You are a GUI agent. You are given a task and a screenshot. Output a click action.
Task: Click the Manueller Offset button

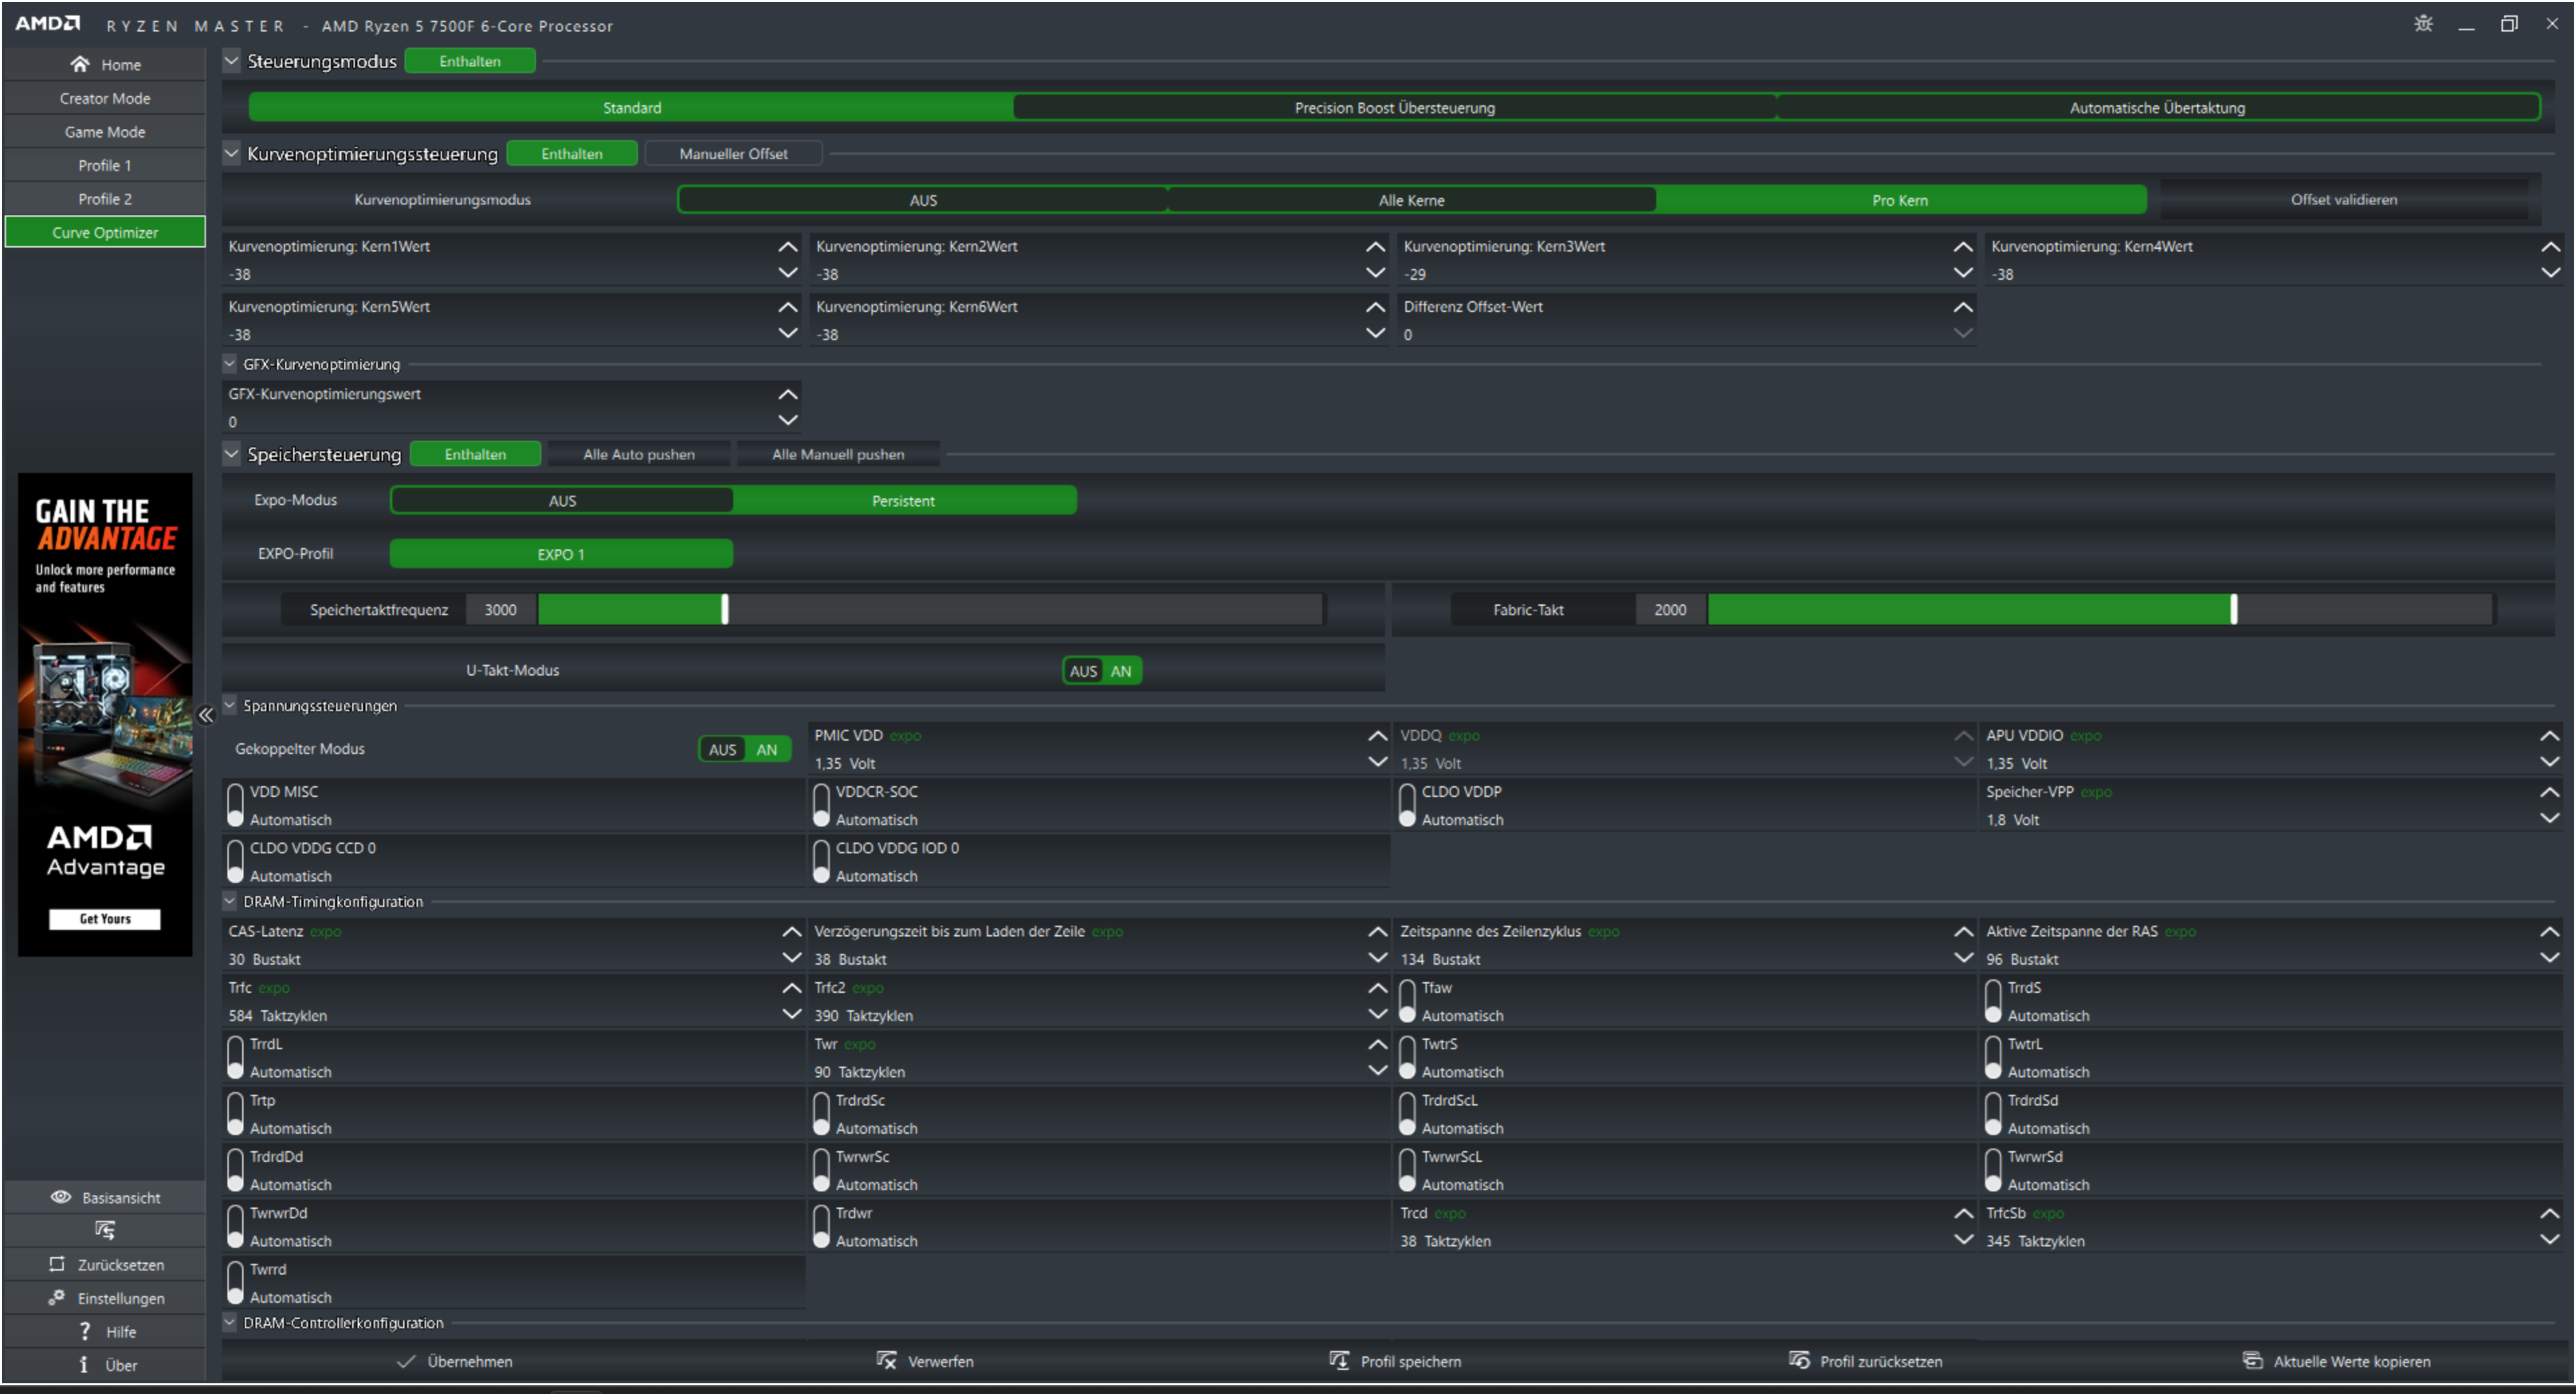click(733, 153)
